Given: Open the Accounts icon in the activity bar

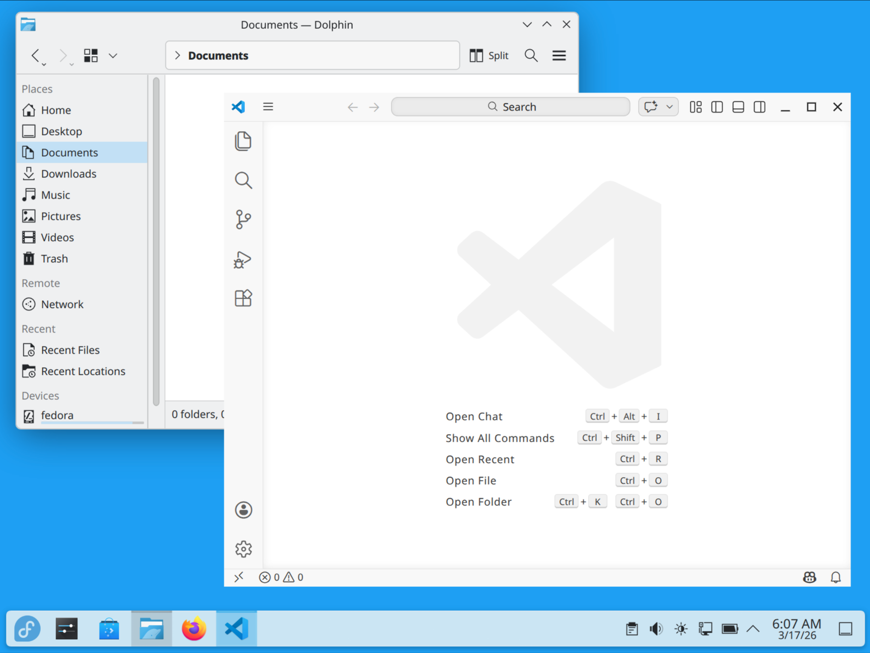Looking at the screenshot, I should point(243,509).
